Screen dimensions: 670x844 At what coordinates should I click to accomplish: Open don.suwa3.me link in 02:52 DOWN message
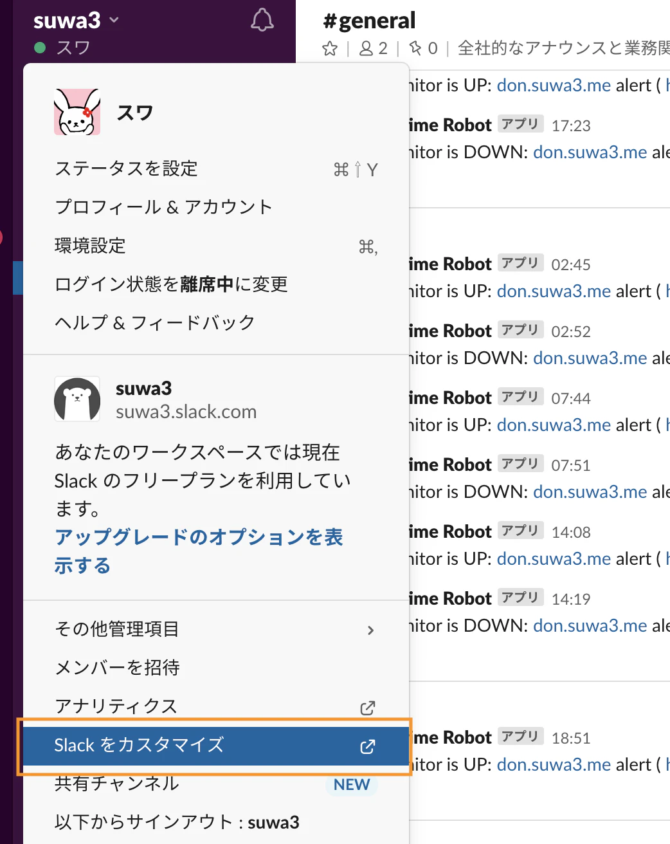coord(590,358)
